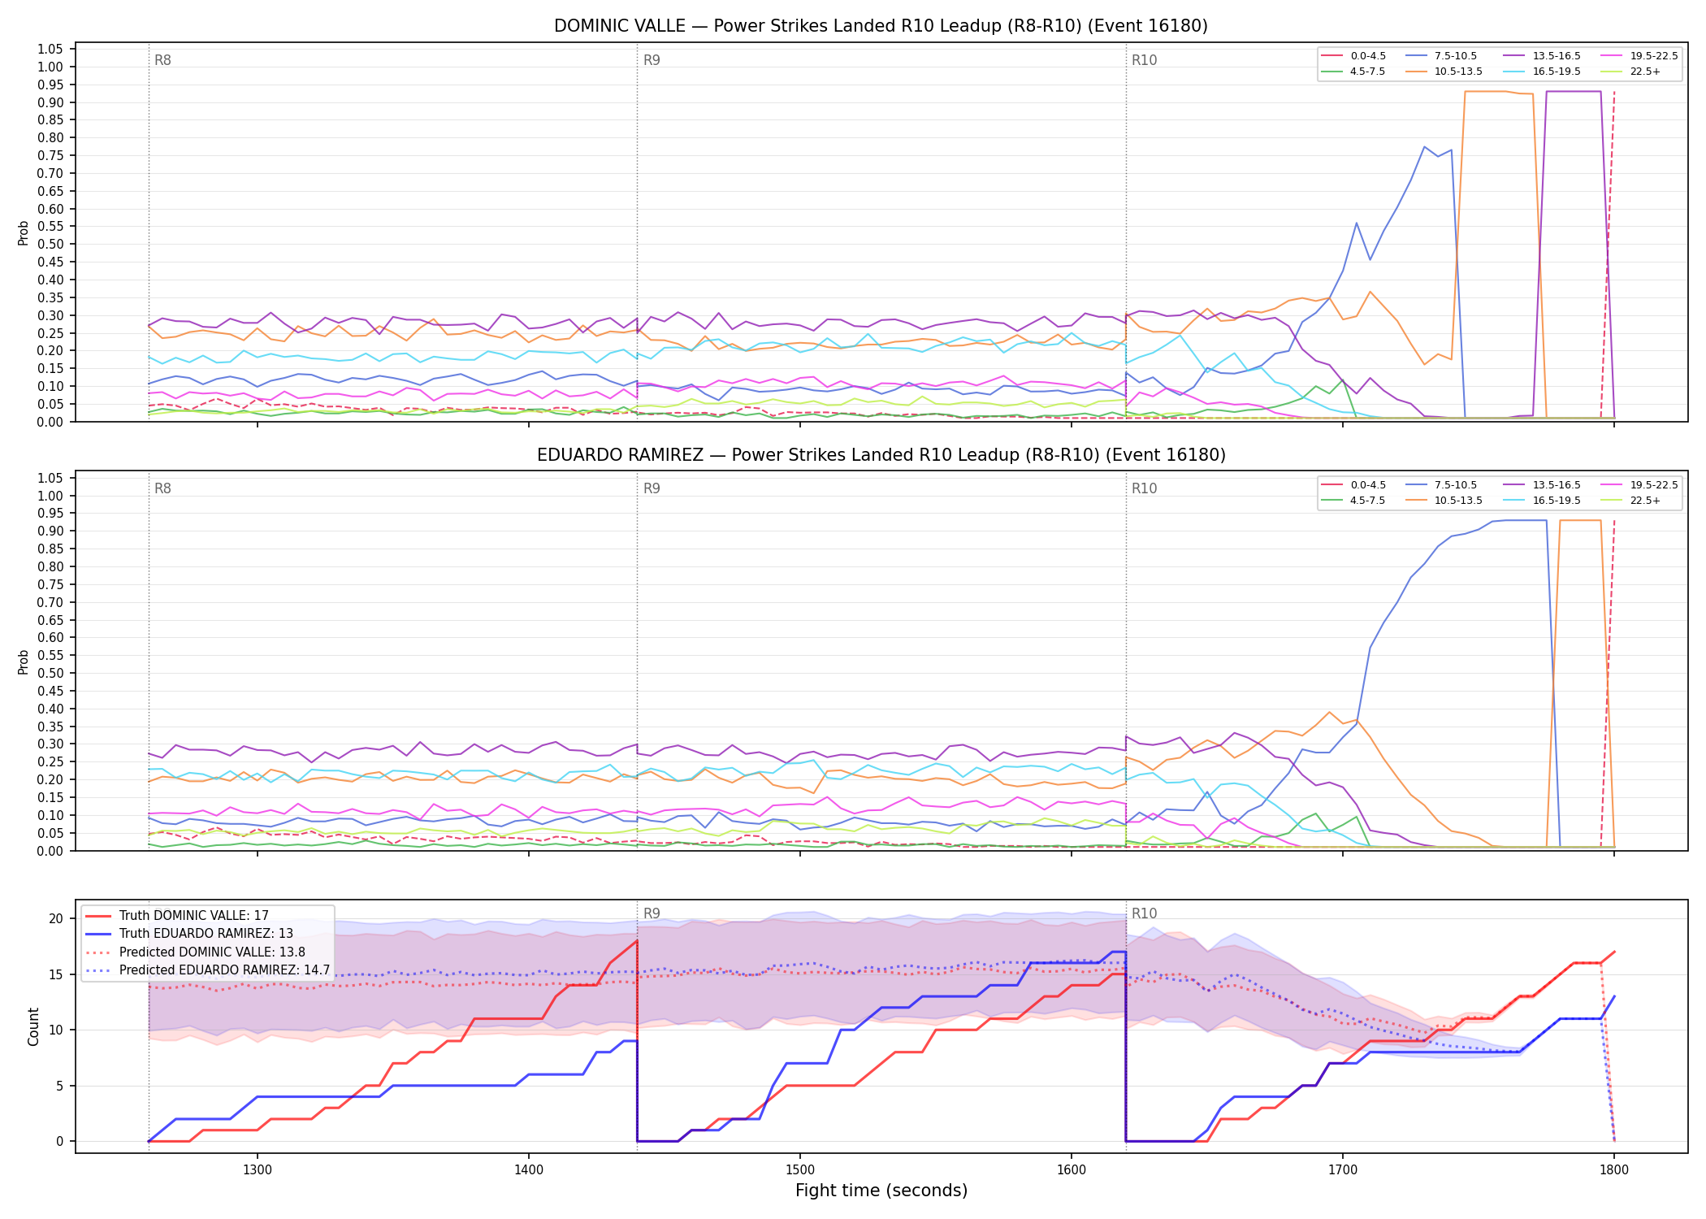Image resolution: width=1706 pixels, height=1219 pixels.
Task: Select the 0.0-4.5 legend entry in Valle chart
Action: tap(1353, 56)
